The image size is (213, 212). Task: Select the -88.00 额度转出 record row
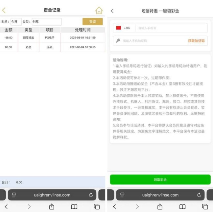pyautogui.click(x=53, y=37)
